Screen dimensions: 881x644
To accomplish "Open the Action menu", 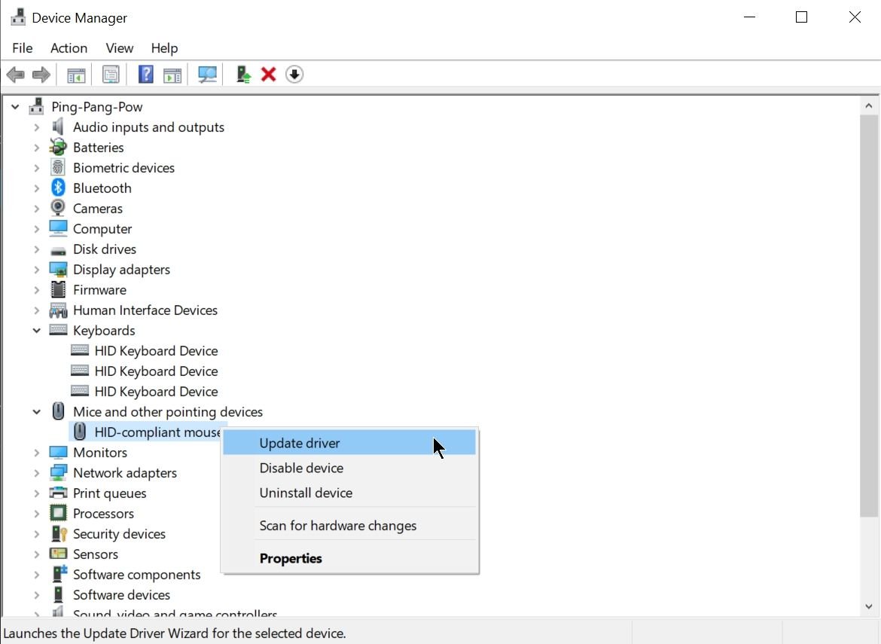I will [x=69, y=48].
